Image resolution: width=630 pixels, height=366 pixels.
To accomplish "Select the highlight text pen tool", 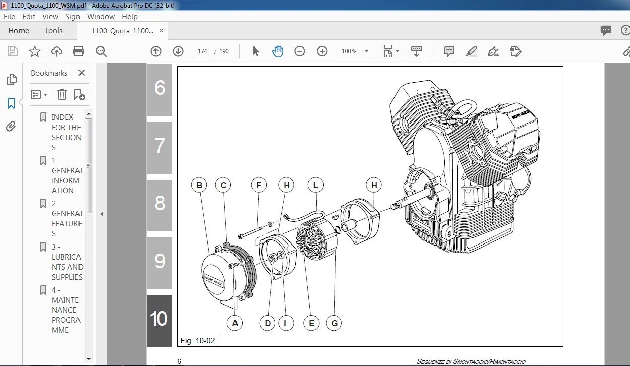I will [x=471, y=51].
